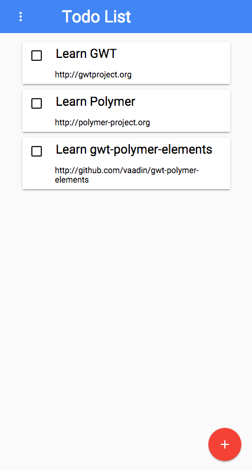The width and height of the screenshot is (252, 471).
Task: Open the http://polymer-project.org link
Action: (x=102, y=122)
